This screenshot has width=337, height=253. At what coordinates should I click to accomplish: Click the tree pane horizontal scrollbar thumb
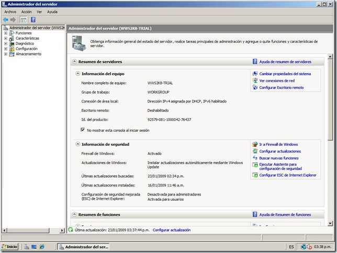tap(28, 231)
